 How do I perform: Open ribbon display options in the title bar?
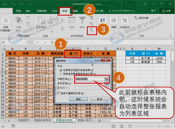[x=145, y=4]
